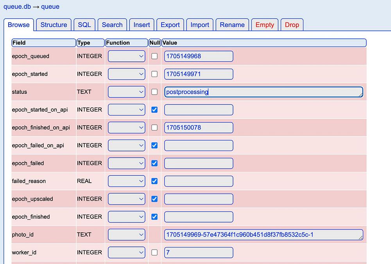Screen dimensions: 391x264
Task: Uncheck Null for epoch_failed
Action: tap(154, 163)
